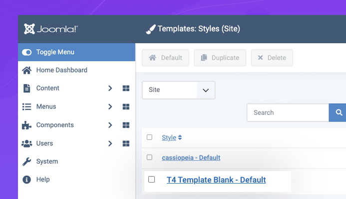Image resolution: width=346 pixels, height=199 pixels.
Task: Click the magnifier search button icon
Action: tap(339, 112)
